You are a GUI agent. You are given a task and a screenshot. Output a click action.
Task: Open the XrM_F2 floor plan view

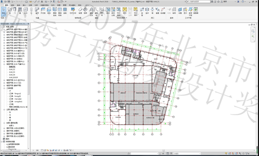[x=12, y=70]
